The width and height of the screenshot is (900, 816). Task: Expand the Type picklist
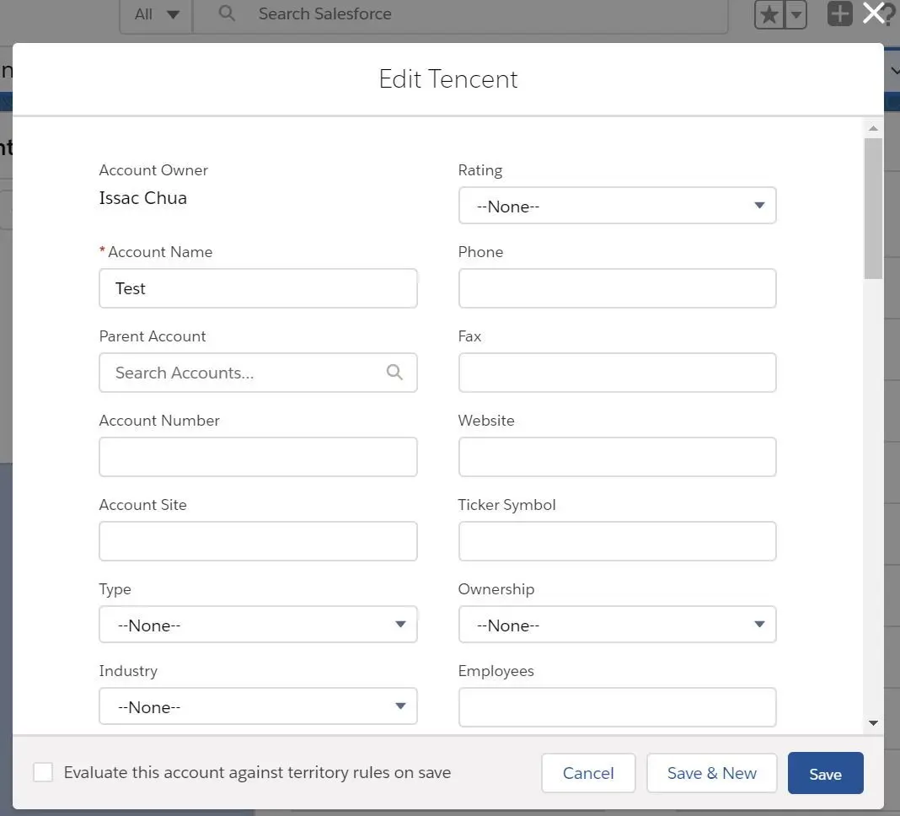pos(258,624)
